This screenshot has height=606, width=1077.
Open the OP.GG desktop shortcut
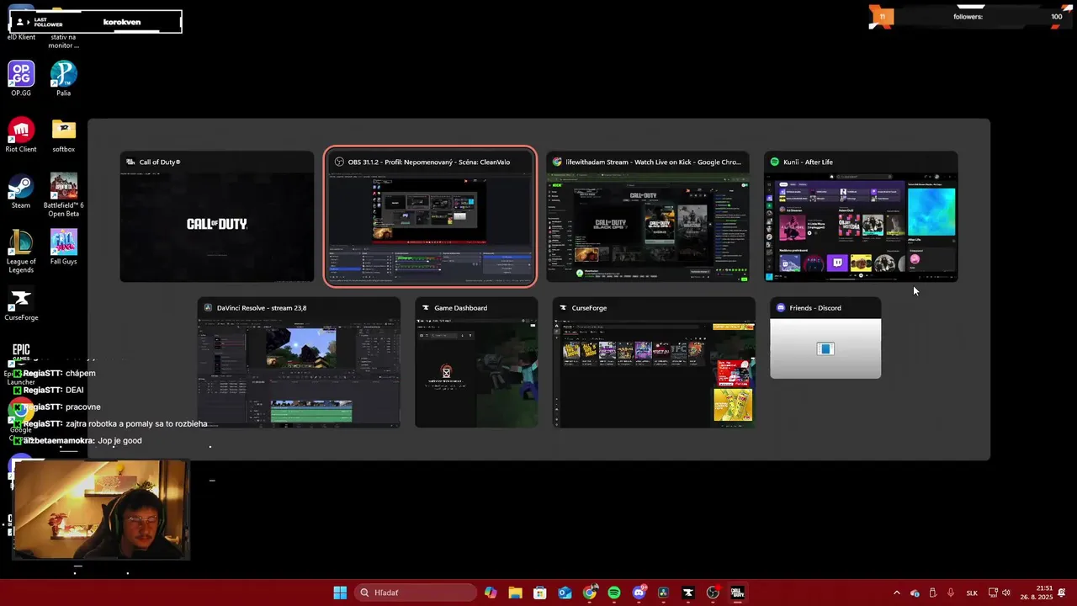21,79
